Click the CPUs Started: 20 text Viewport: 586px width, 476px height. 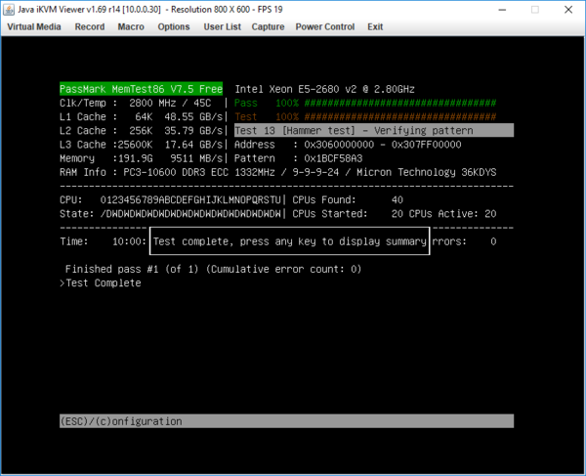click(348, 213)
